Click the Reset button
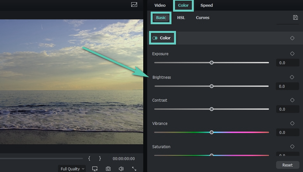This screenshot has width=303, height=172. coord(287,165)
